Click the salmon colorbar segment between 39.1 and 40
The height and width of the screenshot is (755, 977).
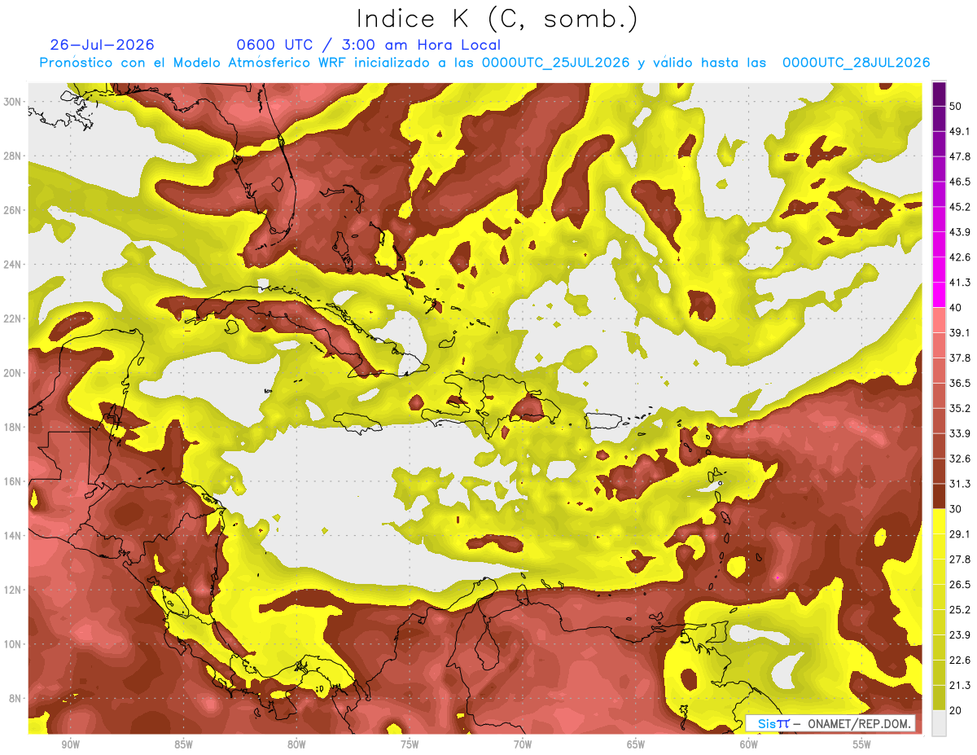tap(939, 320)
